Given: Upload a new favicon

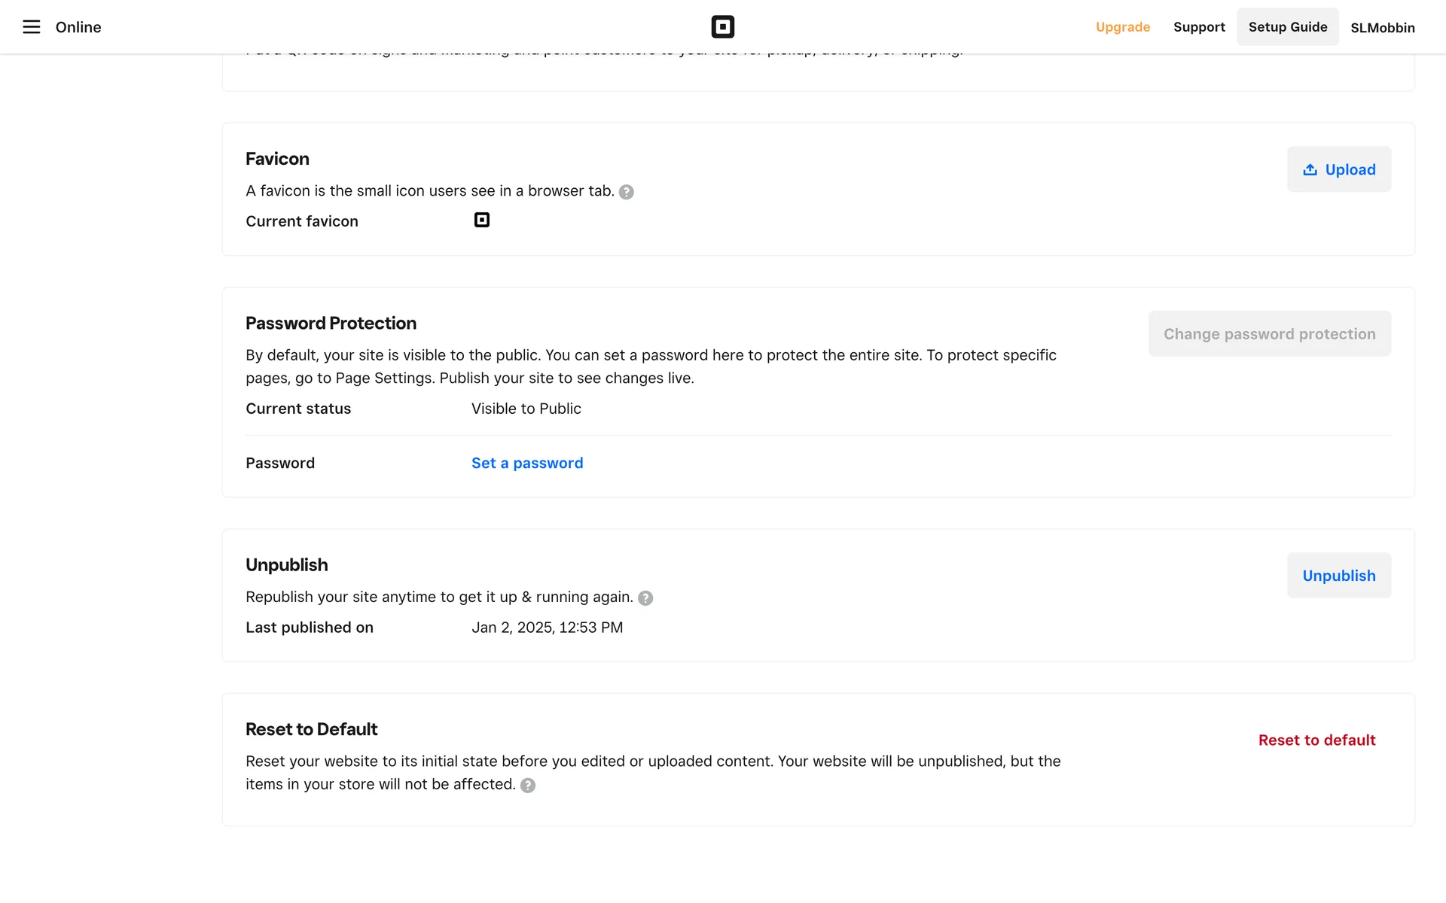Looking at the screenshot, I should [1338, 169].
